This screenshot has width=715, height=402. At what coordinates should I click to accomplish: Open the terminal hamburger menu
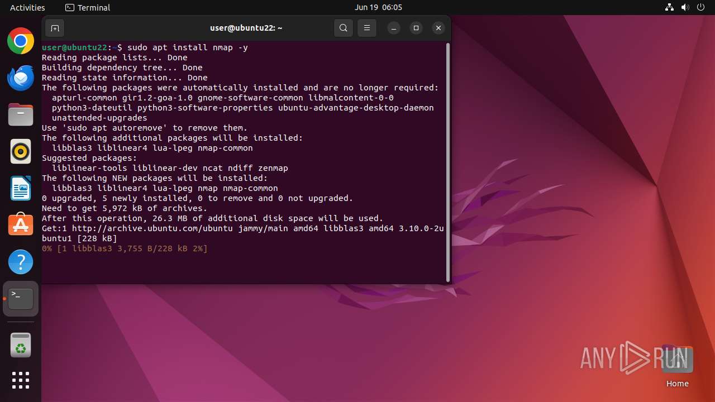click(x=366, y=28)
